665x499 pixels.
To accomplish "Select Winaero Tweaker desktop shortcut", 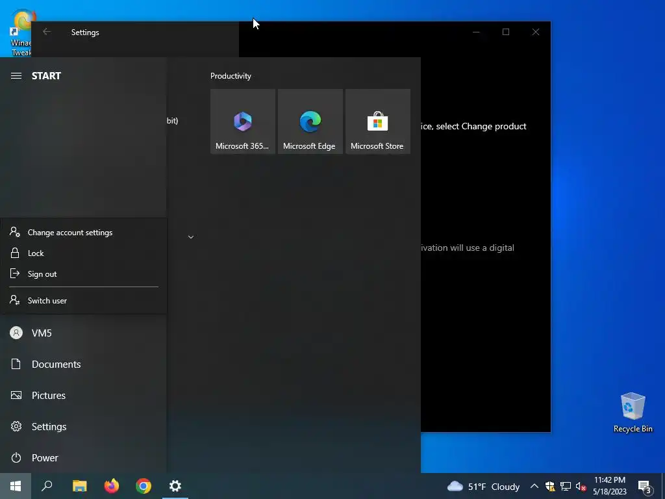I will 20,33.
